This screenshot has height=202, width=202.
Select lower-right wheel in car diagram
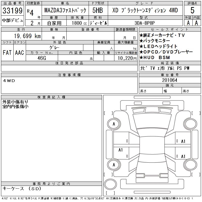[x=190, y=165]
